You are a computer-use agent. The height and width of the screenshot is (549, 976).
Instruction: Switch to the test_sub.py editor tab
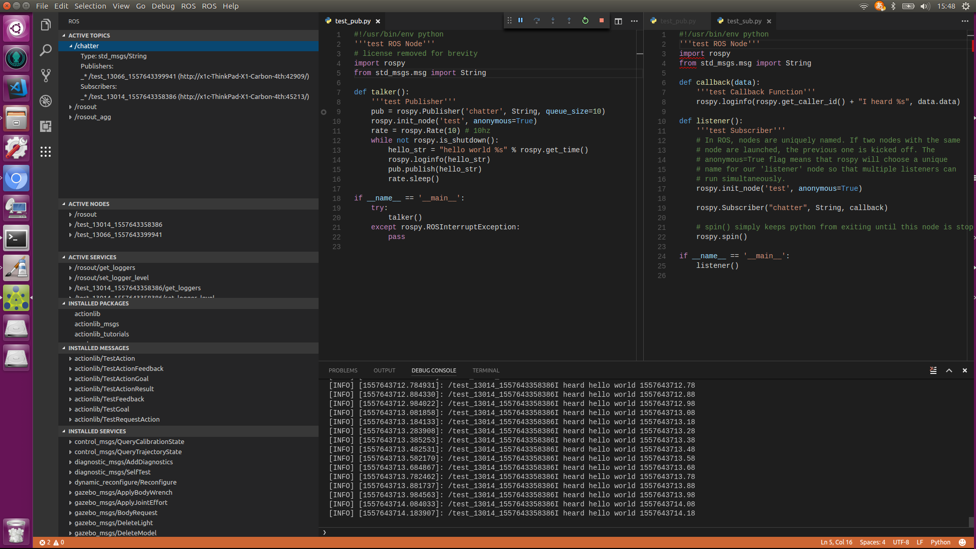pyautogui.click(x=744, y=21)
